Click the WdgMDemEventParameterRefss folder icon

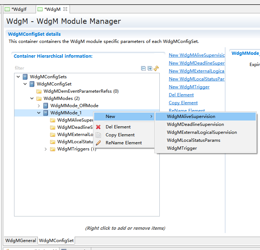coord(39,91)
